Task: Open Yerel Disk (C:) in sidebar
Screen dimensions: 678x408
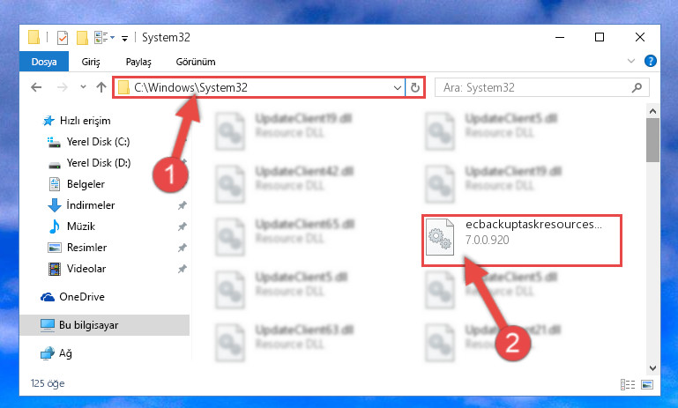Action: click(89, 142)
